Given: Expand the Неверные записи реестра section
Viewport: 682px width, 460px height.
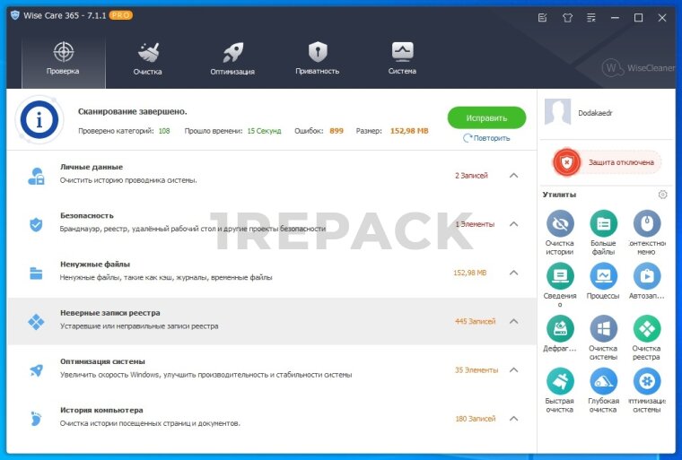Looking at the screenshot, I should pos(513,321).
